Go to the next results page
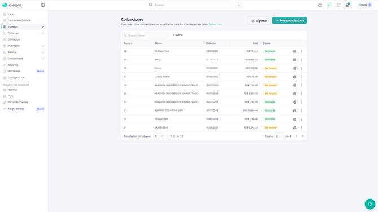 tap(302, 136)
